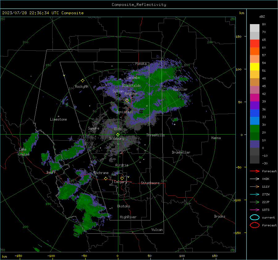Pick the 20 dBZ green swatch
This screenshot has width=278, height=260.
[x=255, y=128]
